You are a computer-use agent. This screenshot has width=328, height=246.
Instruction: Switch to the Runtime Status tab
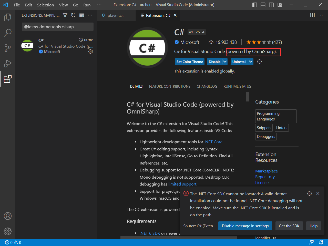(237, 86)
